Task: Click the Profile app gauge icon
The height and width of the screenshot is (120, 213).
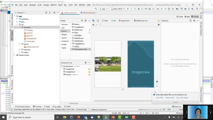Action: tap(146, 9)
